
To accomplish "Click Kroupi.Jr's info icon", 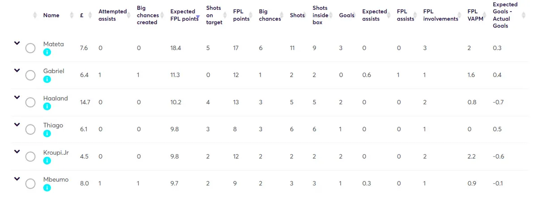I will coord(47,161).
